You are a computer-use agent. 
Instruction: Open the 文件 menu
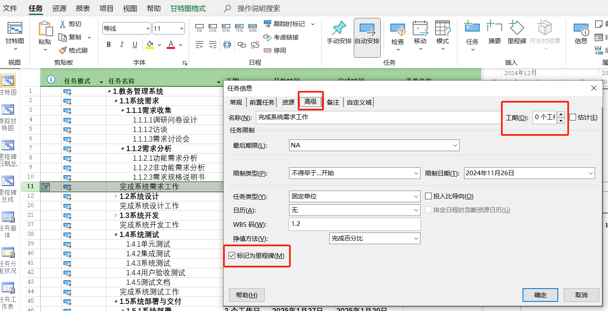coord(10,8)
